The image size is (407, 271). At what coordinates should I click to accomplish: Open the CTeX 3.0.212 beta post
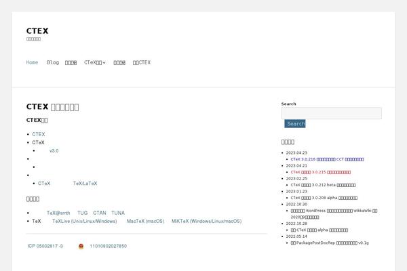[x=323, y=185]
